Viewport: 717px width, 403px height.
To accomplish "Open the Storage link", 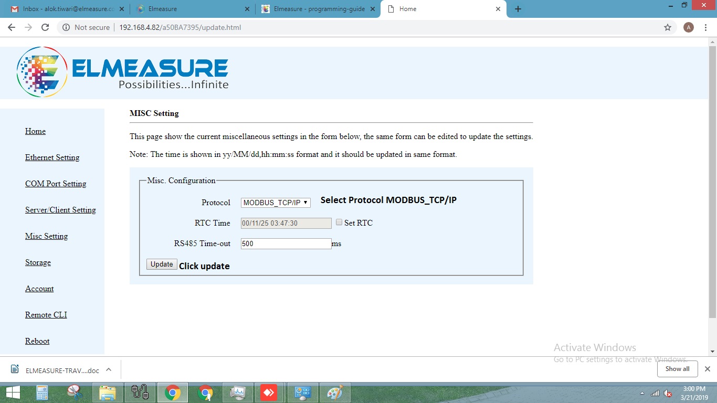I will point(38,262).
